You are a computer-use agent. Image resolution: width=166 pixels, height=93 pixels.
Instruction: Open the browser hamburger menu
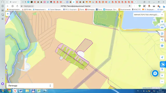(x=149, y=2)
